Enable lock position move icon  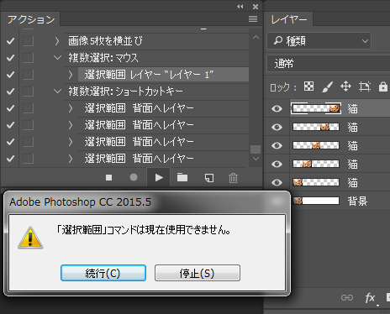click(x=345, y=86)
